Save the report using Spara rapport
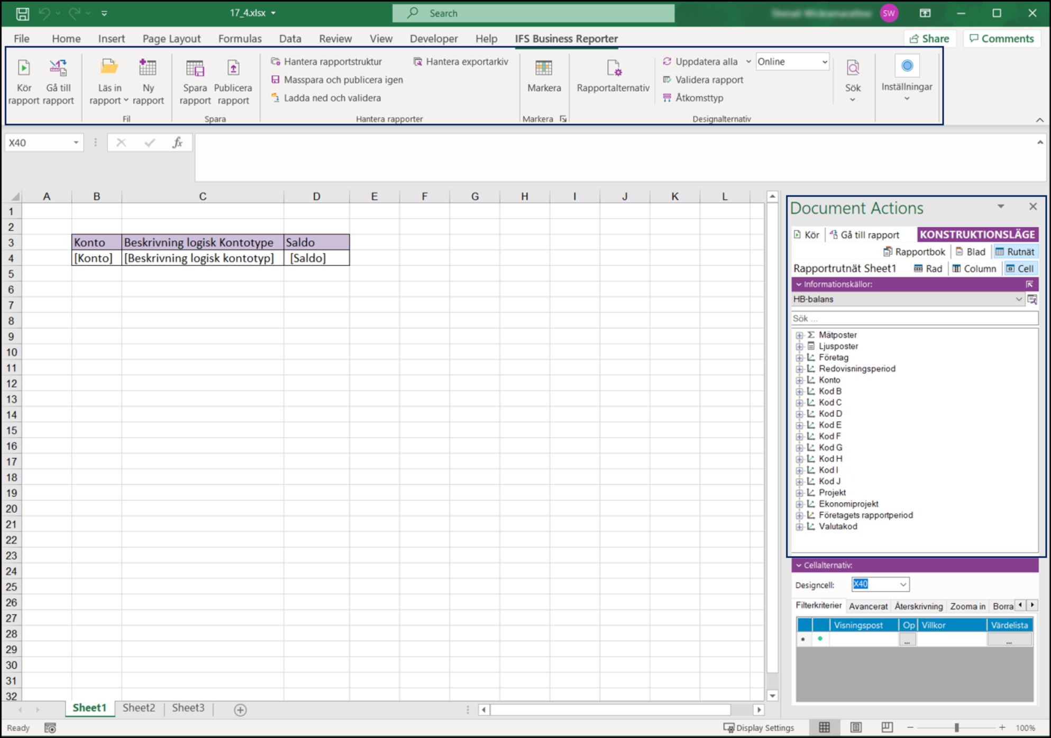This screenshot has width=1051, height=738. point(195,80)
